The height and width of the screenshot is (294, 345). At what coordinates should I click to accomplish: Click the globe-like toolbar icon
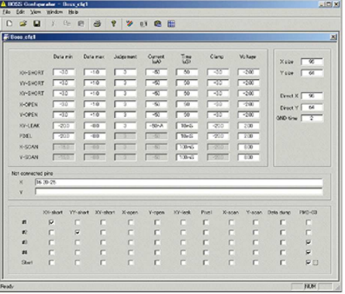[157, 24]
